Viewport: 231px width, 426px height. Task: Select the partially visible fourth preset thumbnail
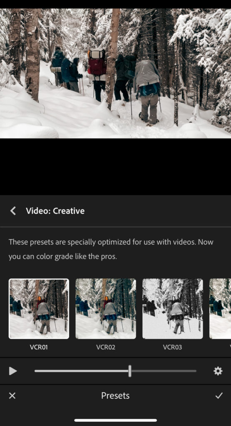(220, 309)
